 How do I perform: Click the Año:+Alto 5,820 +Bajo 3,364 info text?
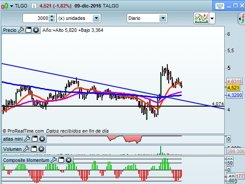pos(73,30)
